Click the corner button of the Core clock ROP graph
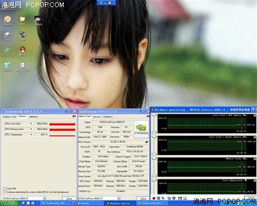 pyautogui.click(x=255, y=115)
